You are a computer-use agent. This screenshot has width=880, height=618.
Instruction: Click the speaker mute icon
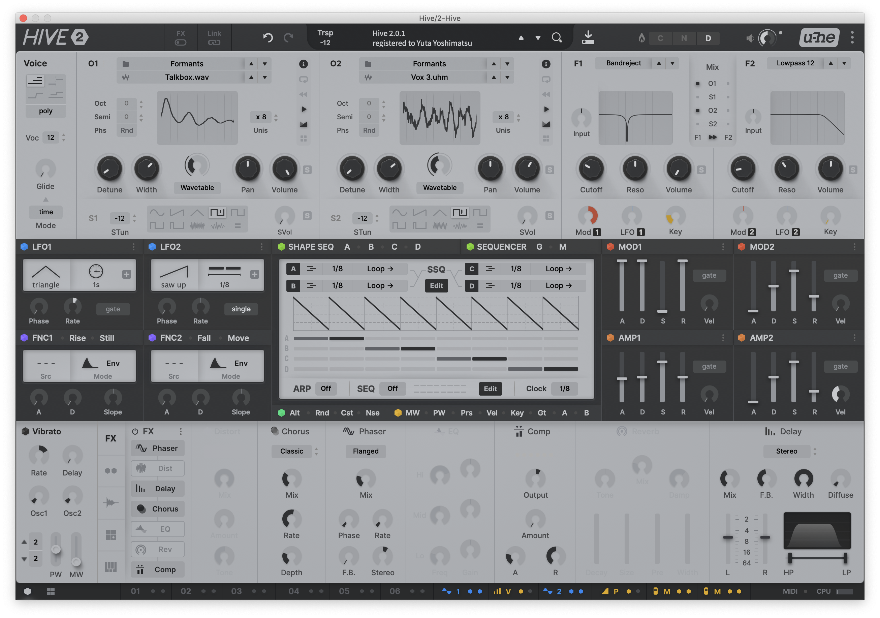click(x=750, y=38)
